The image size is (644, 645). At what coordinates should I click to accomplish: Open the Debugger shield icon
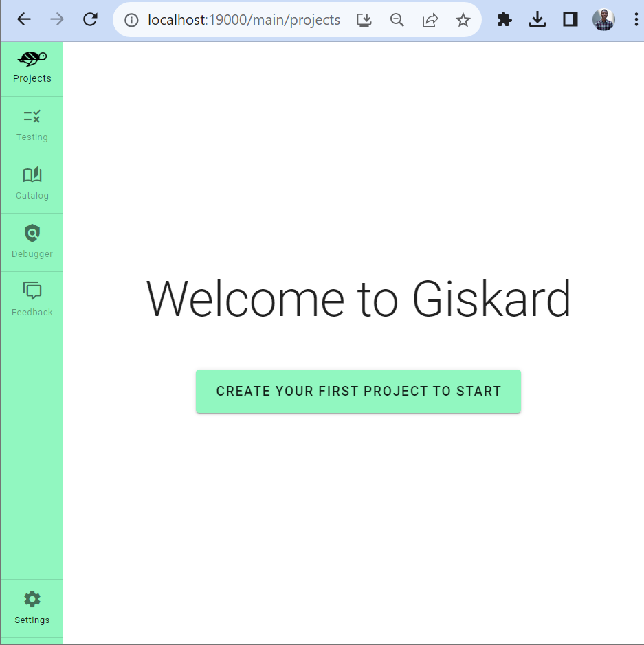(x=32, y=233)
